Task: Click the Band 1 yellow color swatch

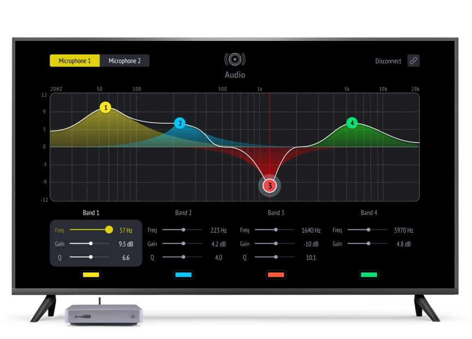Action: pos(91,275)
